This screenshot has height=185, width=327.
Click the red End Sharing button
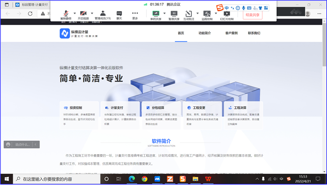click(x=252, y=15)
